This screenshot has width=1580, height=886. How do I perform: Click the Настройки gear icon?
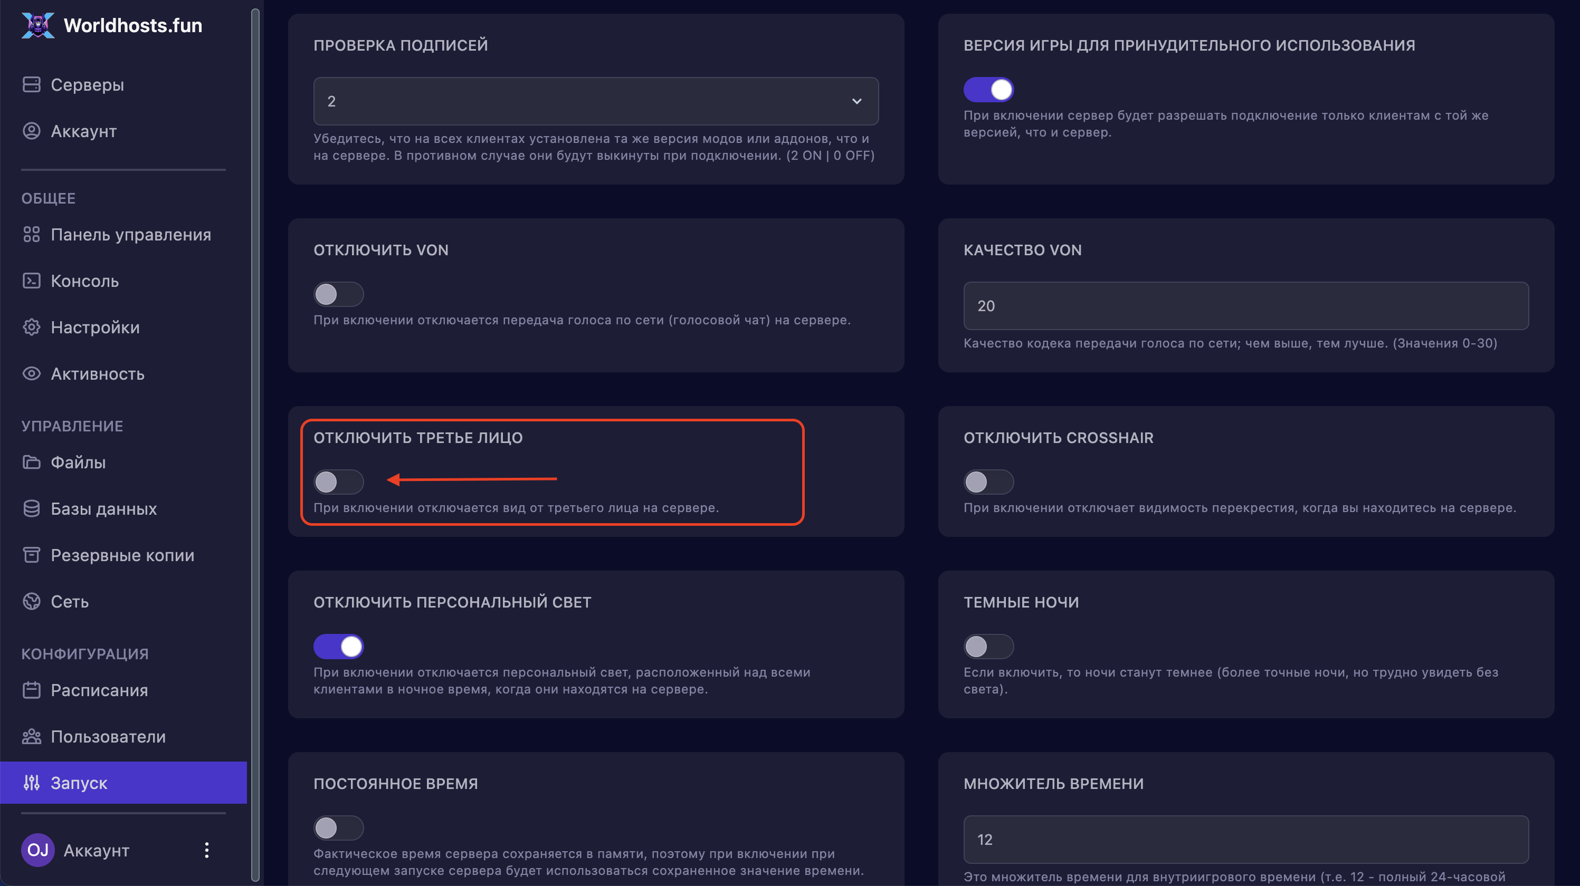[31, 328]
